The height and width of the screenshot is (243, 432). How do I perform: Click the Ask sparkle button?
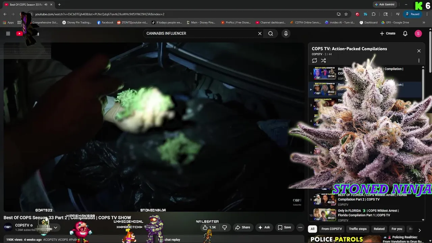click(x=264, y=227)
